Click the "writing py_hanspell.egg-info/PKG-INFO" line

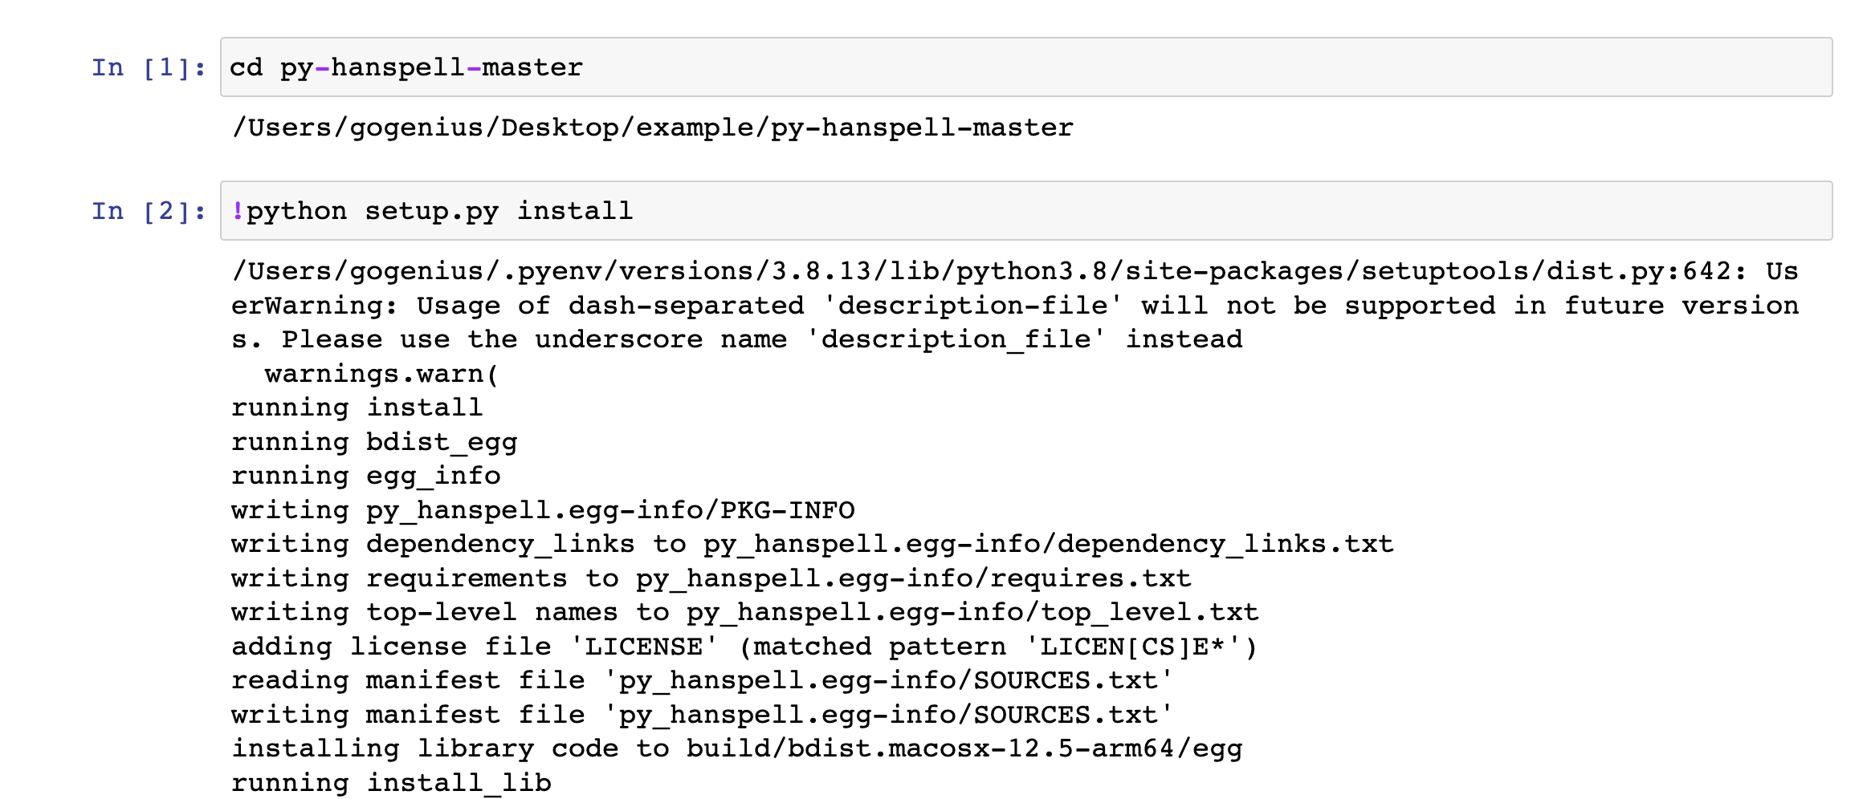(543, 510)
